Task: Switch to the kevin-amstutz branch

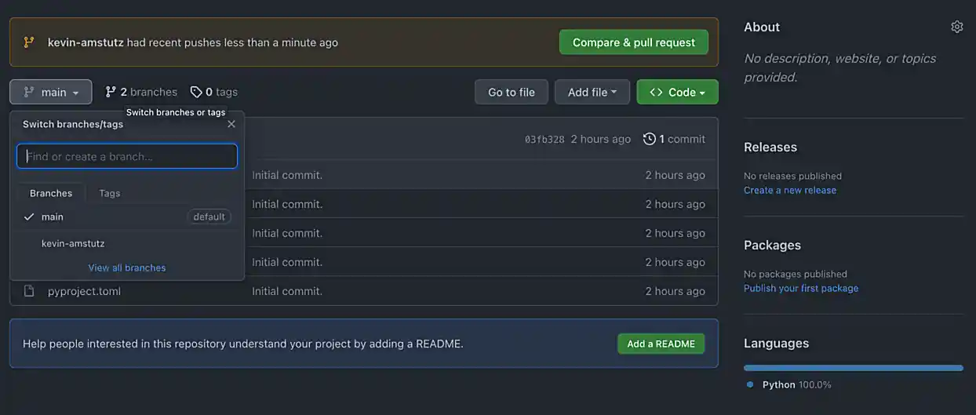Action: click(x=73, y=243)
